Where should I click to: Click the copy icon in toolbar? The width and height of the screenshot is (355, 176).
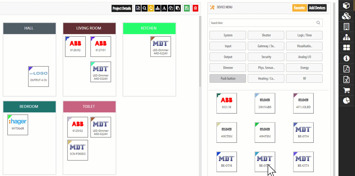pyautogui.click(x=171, y=8)
